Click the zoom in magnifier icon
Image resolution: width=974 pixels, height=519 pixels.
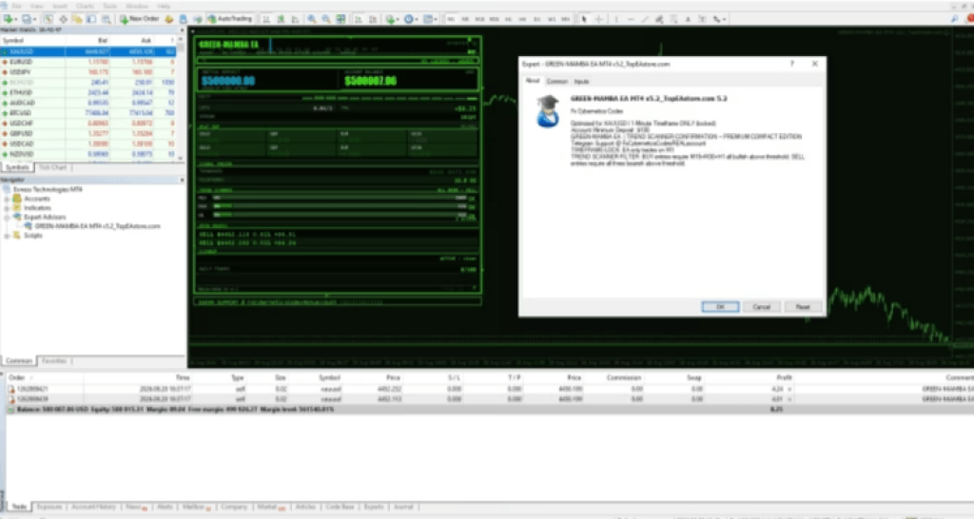coord(312,19)
